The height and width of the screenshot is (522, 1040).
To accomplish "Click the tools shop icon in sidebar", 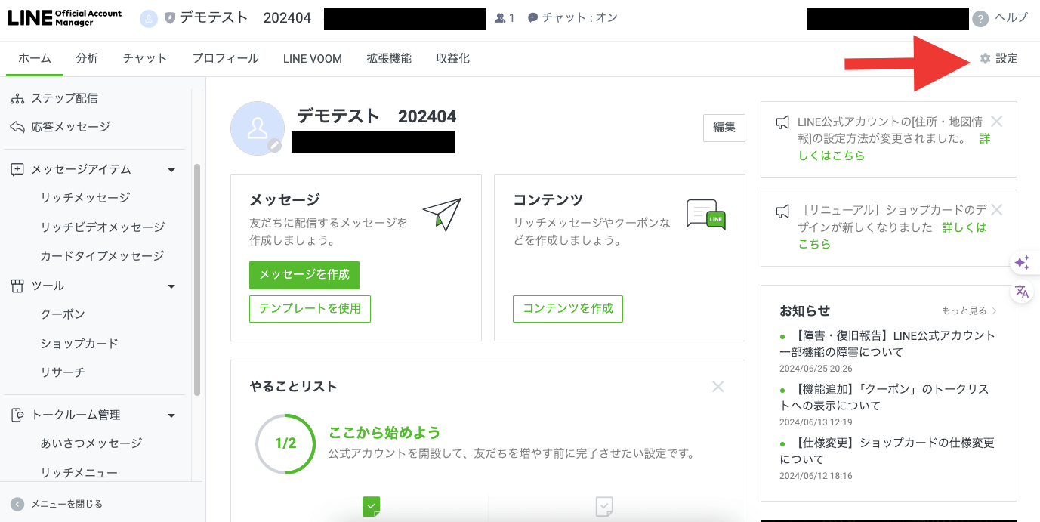I will tap(17, 286).
